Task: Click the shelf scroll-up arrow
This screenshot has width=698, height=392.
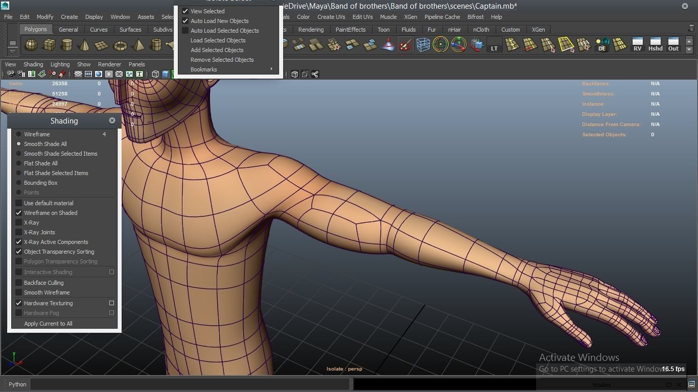Action: click(x=689, y=41)
